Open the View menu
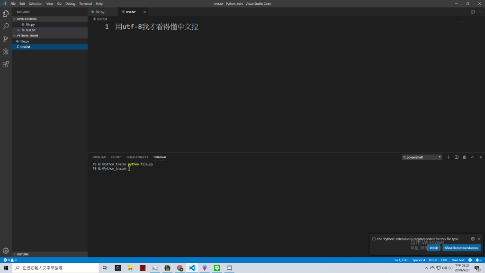This screenshot has height=273, width=485. click(49, 4)
